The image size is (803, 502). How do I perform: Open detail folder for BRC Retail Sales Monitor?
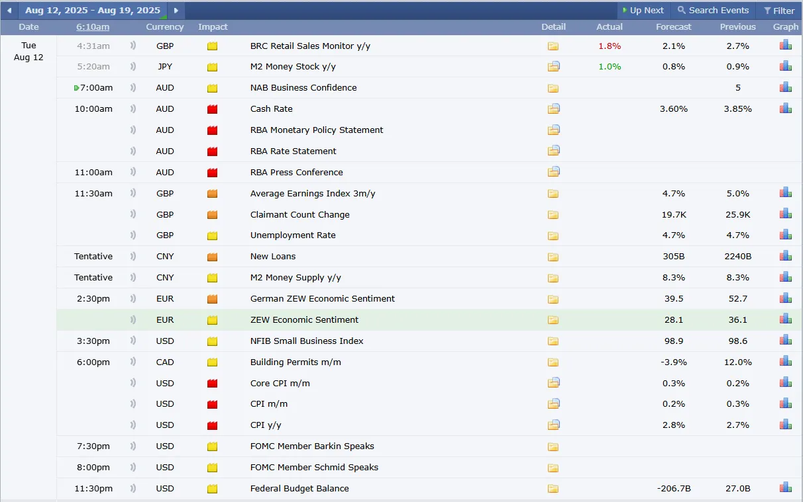click(x=553, y=46)
